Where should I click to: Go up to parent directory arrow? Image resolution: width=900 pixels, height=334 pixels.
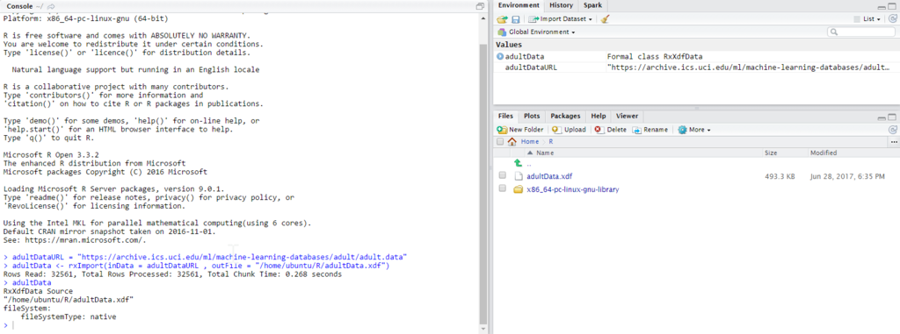tap(519, 164)
